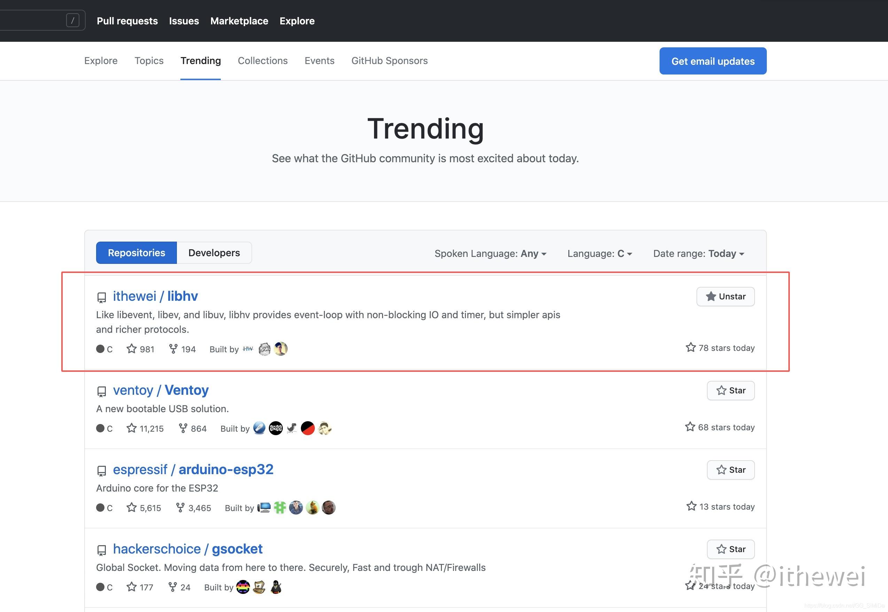Click the Get email updates button
Viewport: 888px width, 612px height.
tap(712, 61)
